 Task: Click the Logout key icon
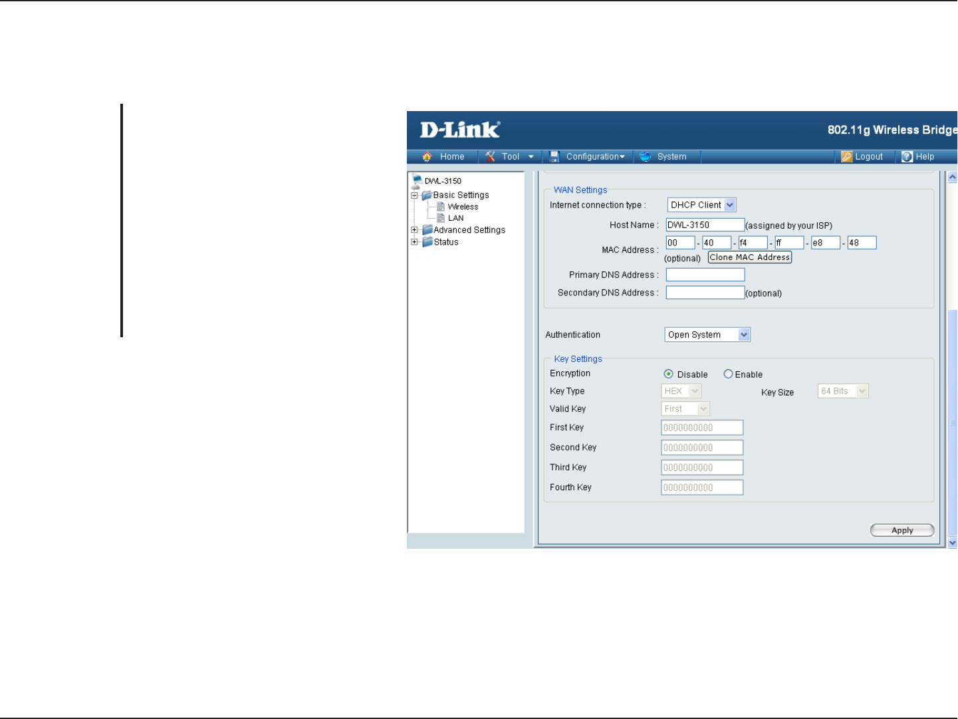[x=846, y=157]
